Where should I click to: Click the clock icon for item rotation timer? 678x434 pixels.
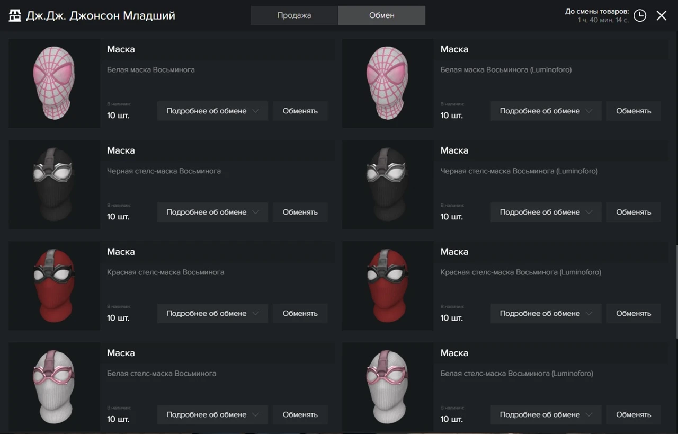click(x=640, y=15)
